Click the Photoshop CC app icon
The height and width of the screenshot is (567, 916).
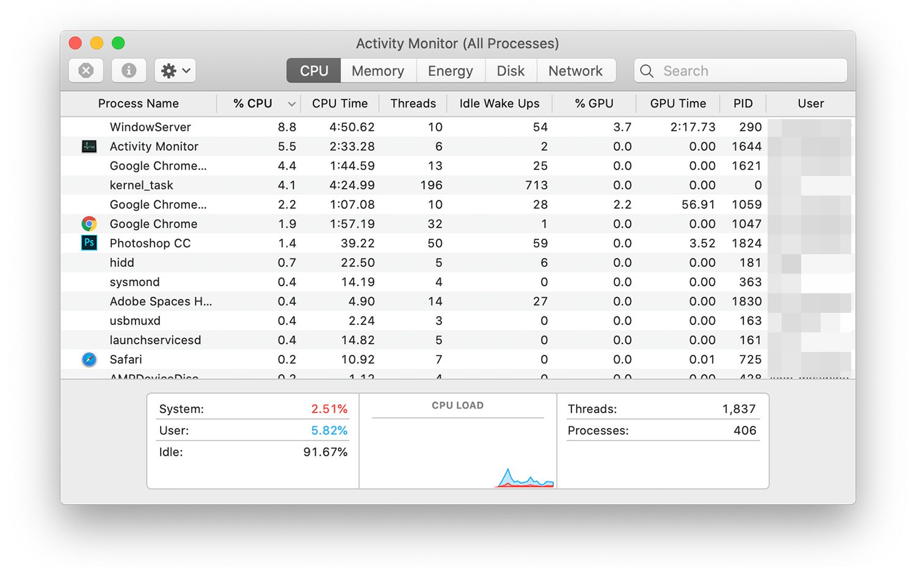[x=89, y=243]
